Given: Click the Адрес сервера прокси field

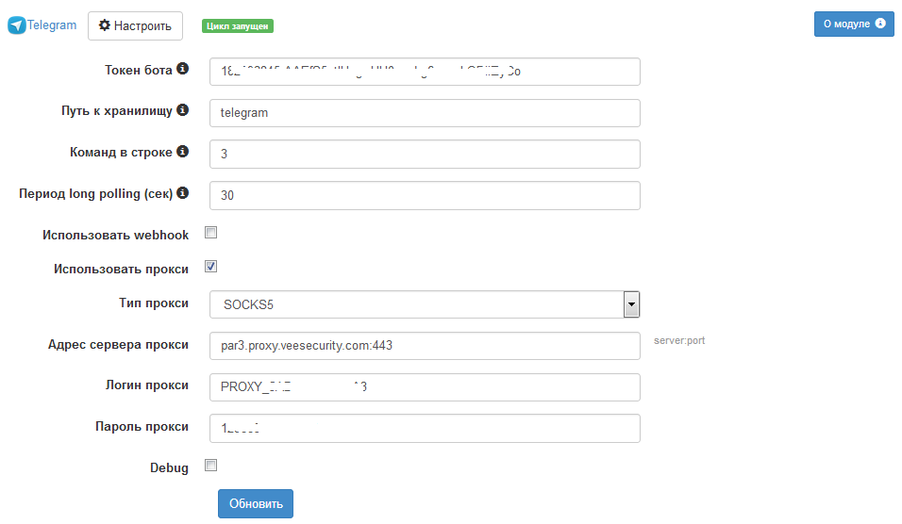Looking at the screenshot, I should [x=425, y=346].
